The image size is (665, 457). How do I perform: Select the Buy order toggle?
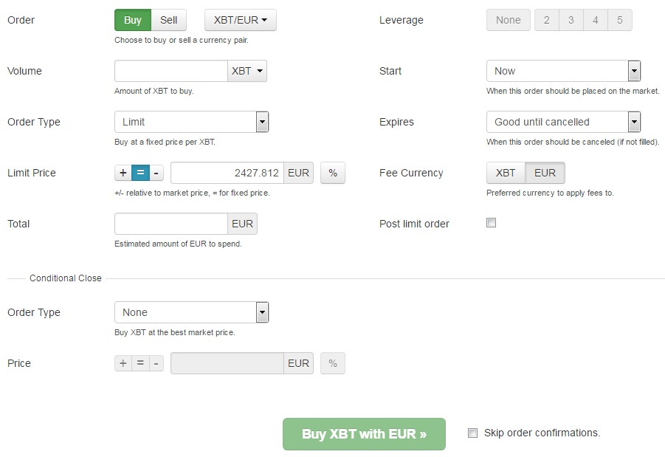pos(133,20)
